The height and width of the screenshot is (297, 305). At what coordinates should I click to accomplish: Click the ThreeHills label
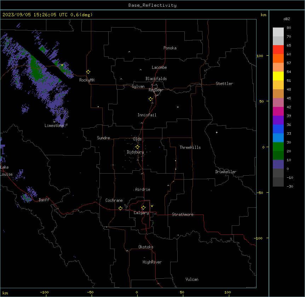[190, 147]
